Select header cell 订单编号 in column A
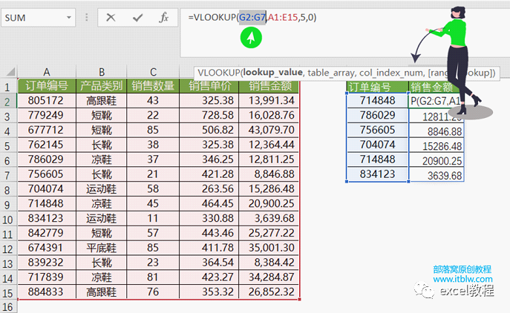Viewport: 510px width, 313px height. [47, 86]
